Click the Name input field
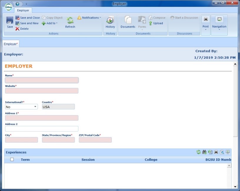This screenshot has width=240, height=191. [42, 80]
